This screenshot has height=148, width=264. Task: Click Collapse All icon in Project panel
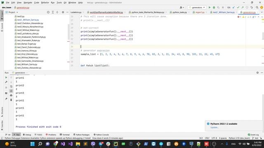(57, 12)
